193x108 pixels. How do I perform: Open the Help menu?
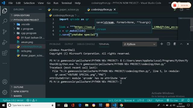78,3
